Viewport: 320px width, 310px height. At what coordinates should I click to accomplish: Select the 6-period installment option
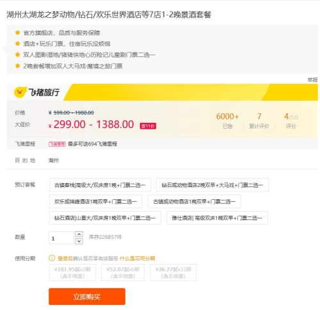123,272
